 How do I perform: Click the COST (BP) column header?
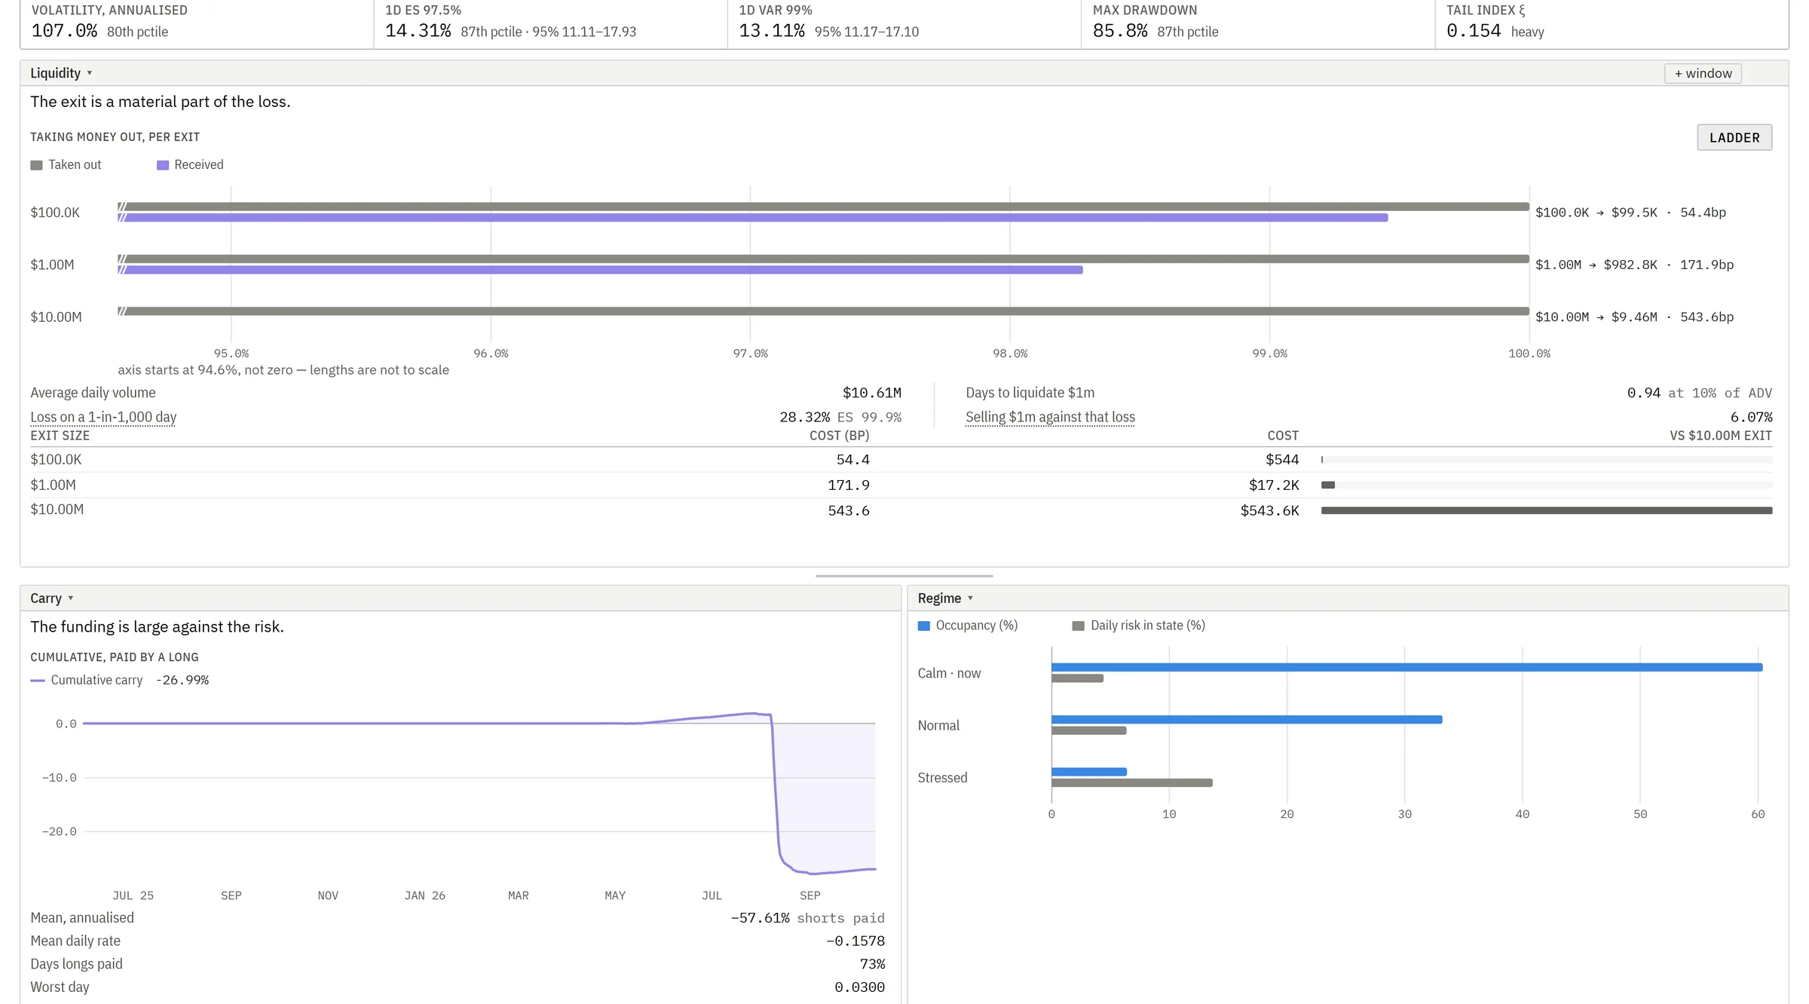[839, 436]
